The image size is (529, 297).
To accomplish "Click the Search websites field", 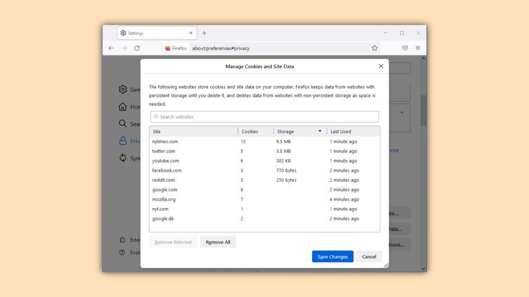I will point(264,117).
